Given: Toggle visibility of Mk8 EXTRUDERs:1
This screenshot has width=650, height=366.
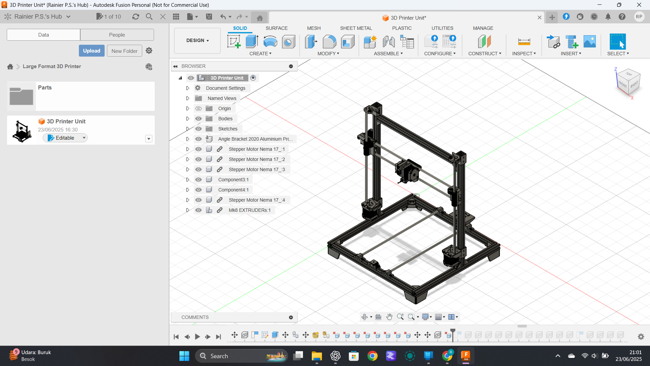Looking at the screenshot, I should point(198,210).
